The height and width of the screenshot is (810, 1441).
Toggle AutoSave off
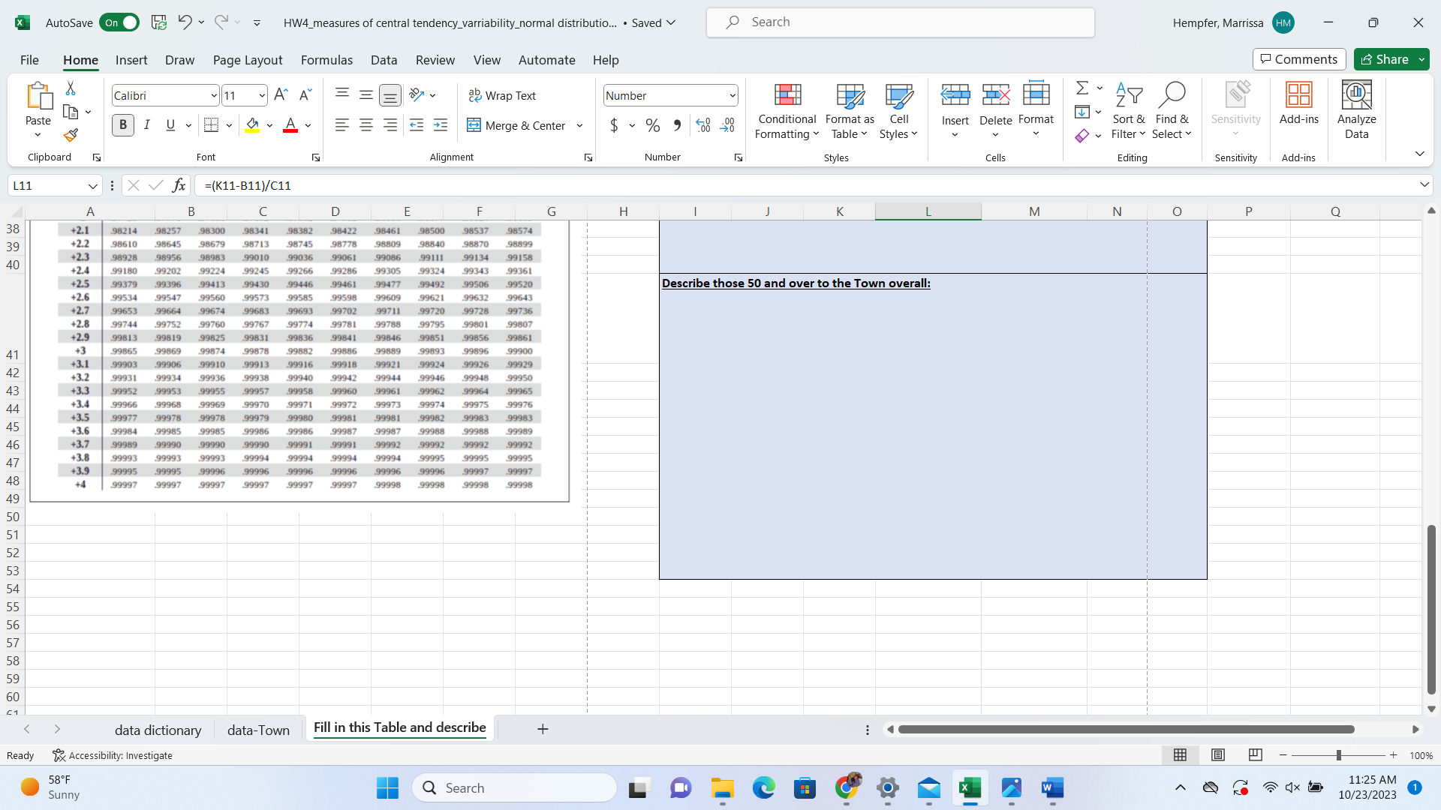pyautogui.click(x=119, y=22)
